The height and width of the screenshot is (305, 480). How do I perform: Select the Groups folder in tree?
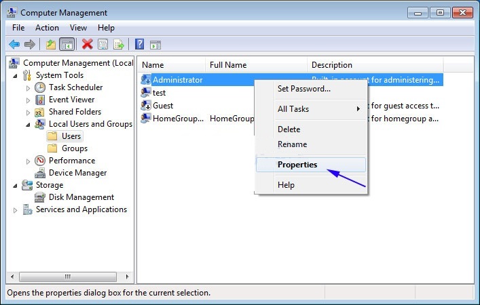pyautogui.click(x=74, y=148)
